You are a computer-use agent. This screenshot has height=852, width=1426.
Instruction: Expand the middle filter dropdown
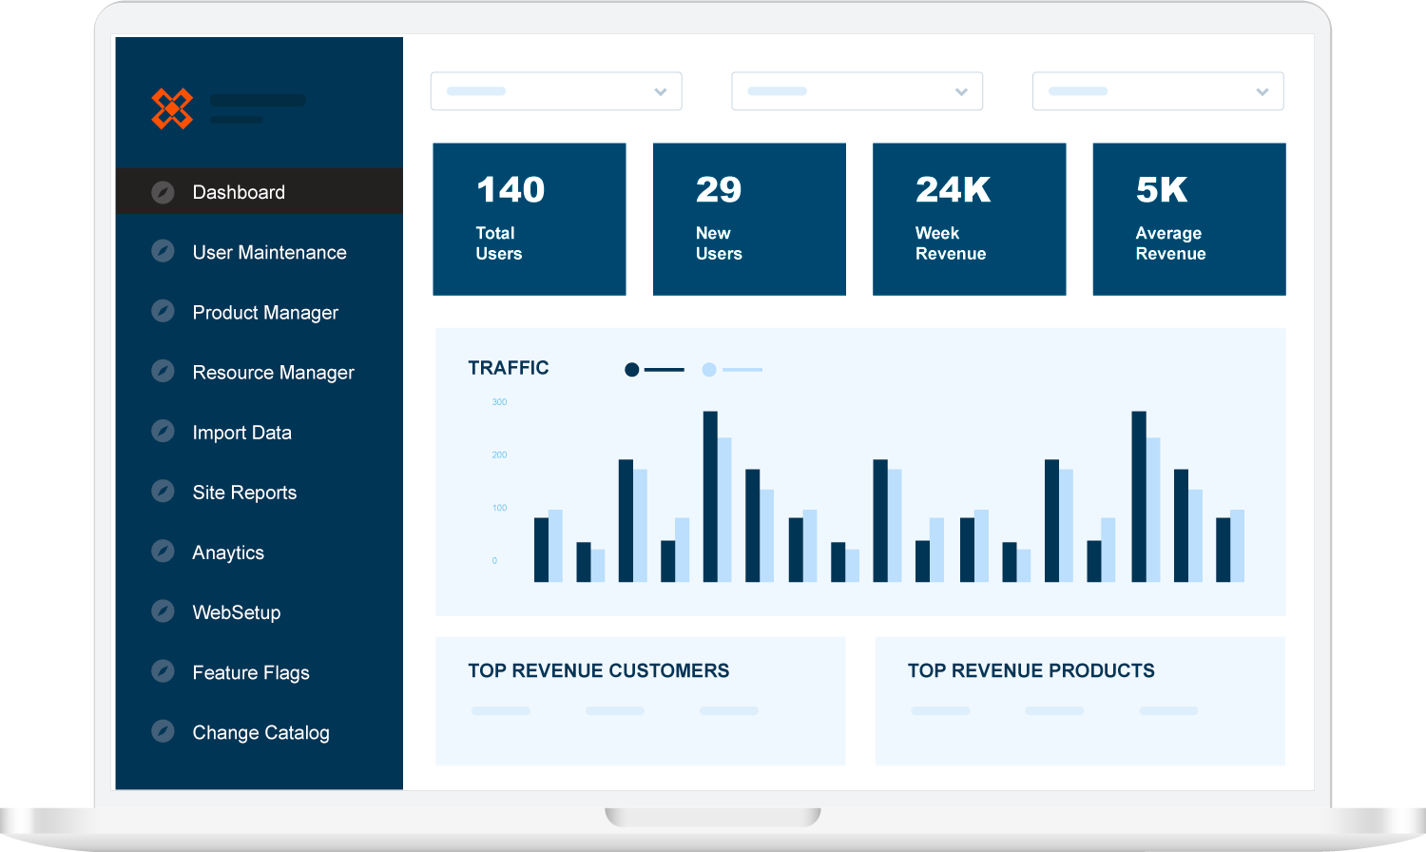tap(857, 91)
